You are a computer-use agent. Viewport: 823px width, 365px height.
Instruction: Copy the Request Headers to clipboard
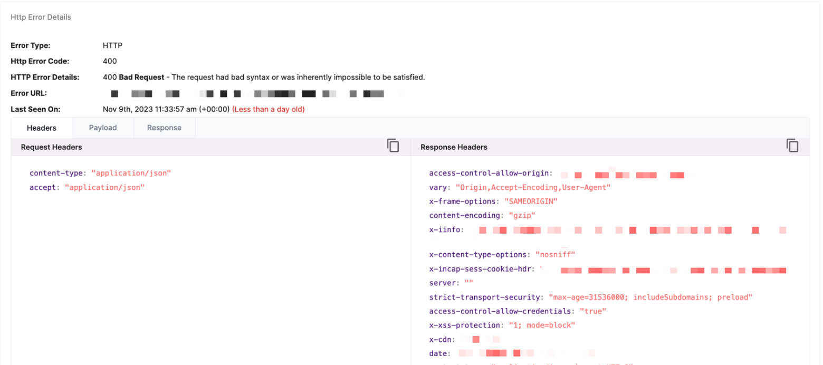click(393, 146)
